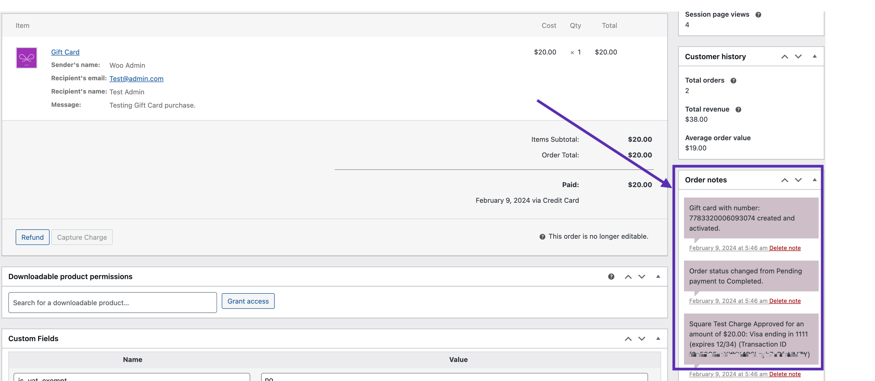Move the Customer history panel down
Image resolution: width=875 pixels, height=381 pixels.
click(798, 57)
